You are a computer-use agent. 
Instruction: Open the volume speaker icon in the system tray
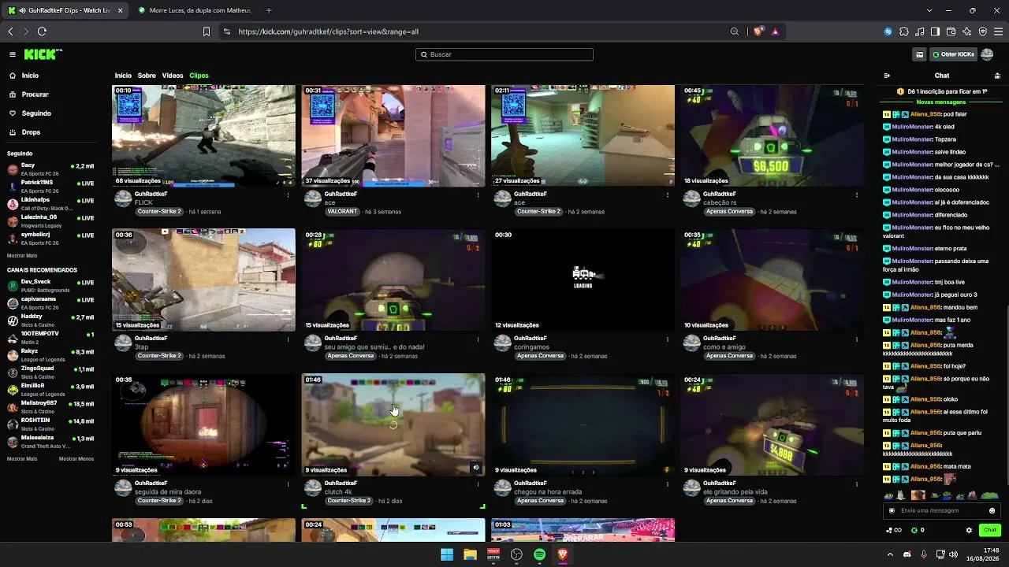point(953,554)
